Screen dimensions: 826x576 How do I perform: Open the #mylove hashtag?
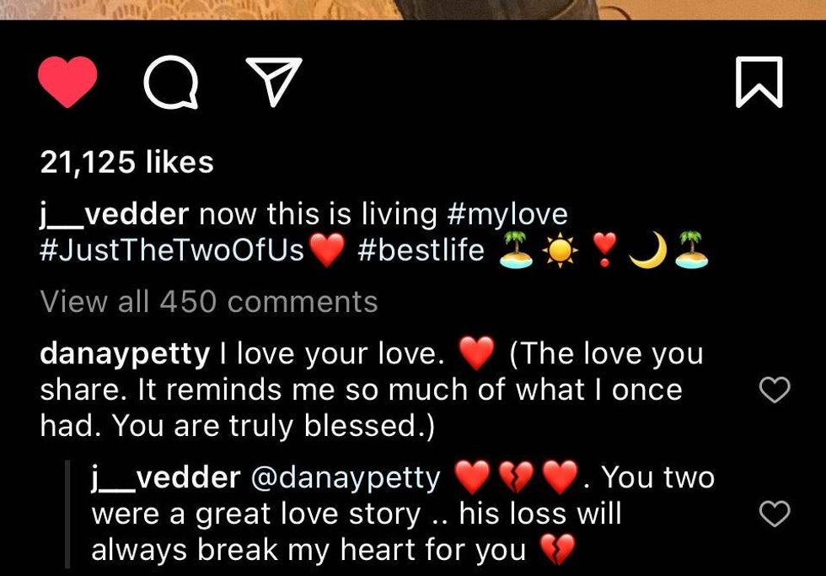click(507, 214)
